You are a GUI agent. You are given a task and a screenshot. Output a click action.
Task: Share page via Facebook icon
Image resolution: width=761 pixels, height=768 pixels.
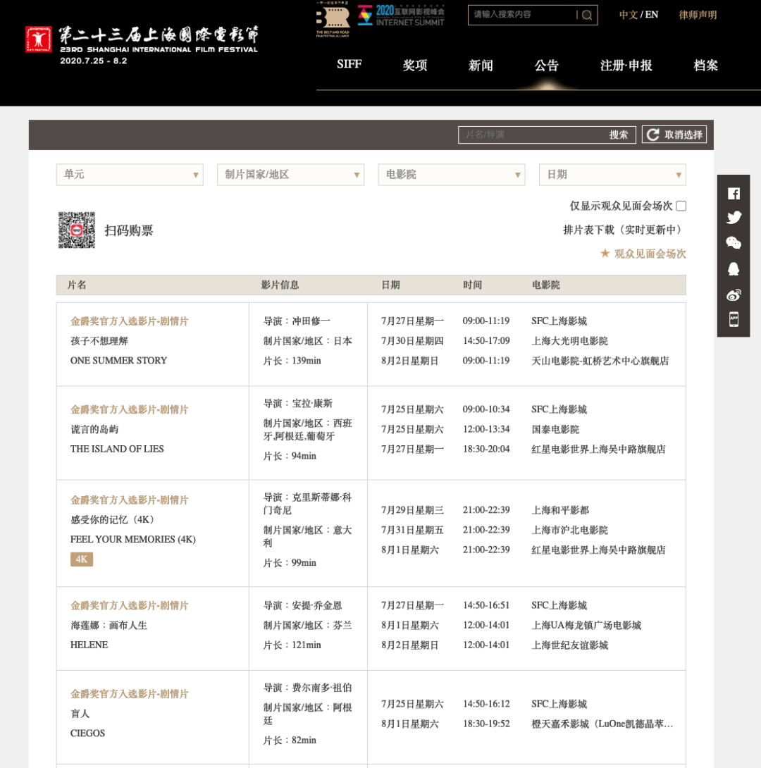[x=733, y=194]
